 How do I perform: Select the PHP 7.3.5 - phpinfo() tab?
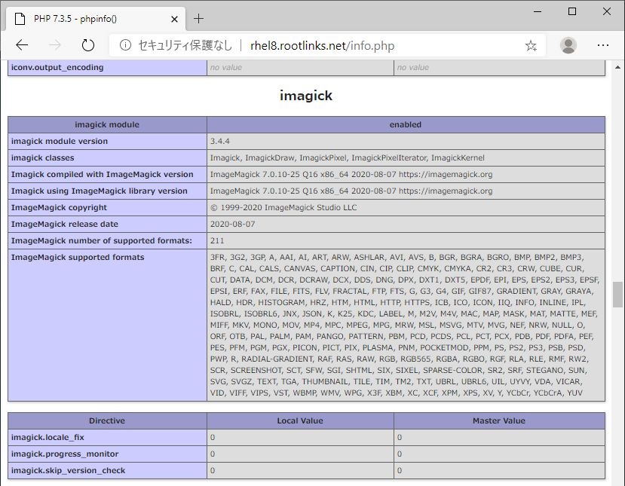pyautogui.click(x=96, y=19)
